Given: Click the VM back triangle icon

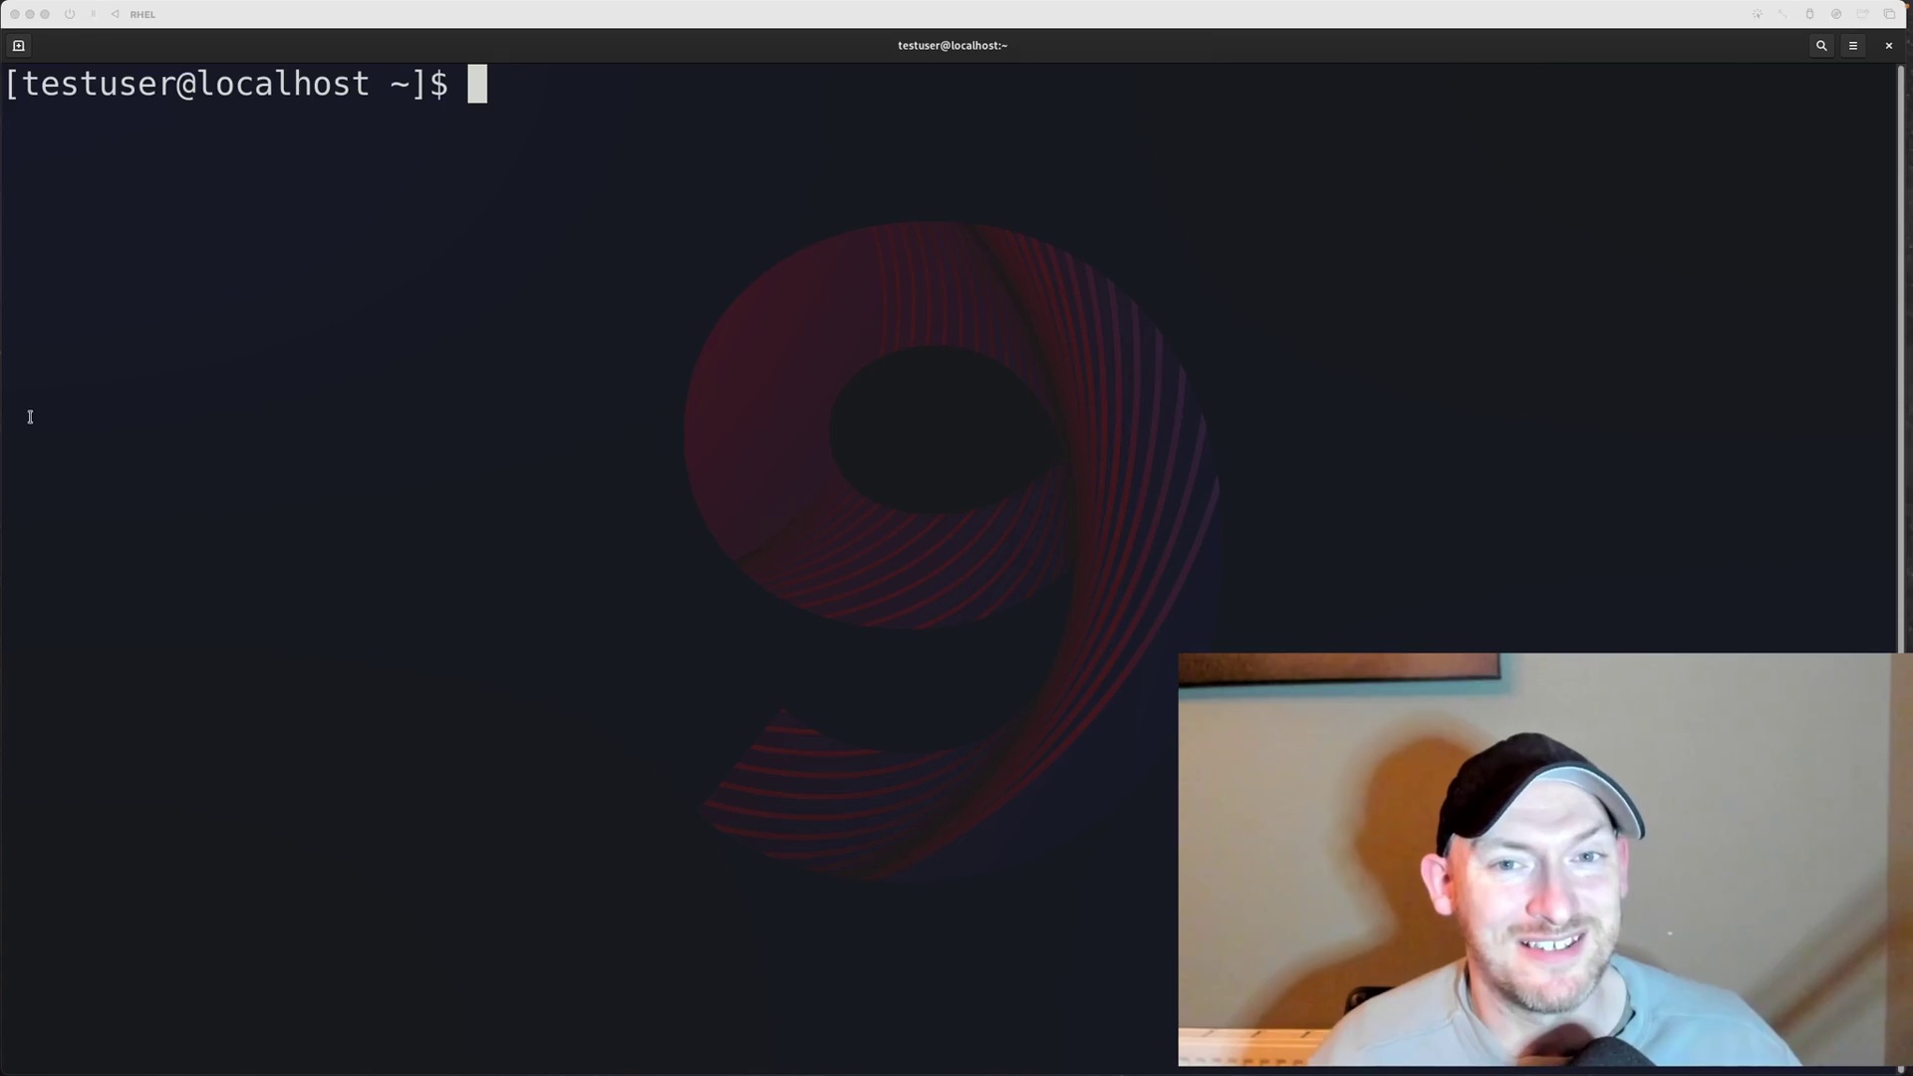Looking at the screenshot, I should pyautogui.click(x=116, y=14).
